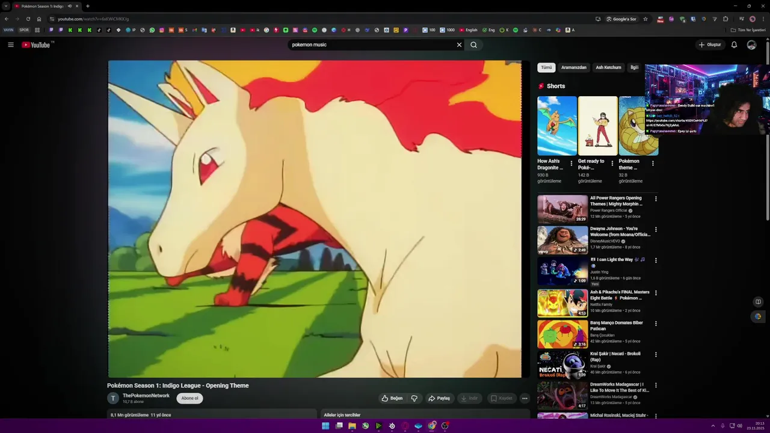Open Chrome three-dot menu
The height and width of the screenshot is (433, 770).
[x=763, y=19]
